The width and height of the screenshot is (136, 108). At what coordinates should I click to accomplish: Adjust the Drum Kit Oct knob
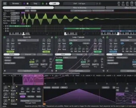click(8, 40)
